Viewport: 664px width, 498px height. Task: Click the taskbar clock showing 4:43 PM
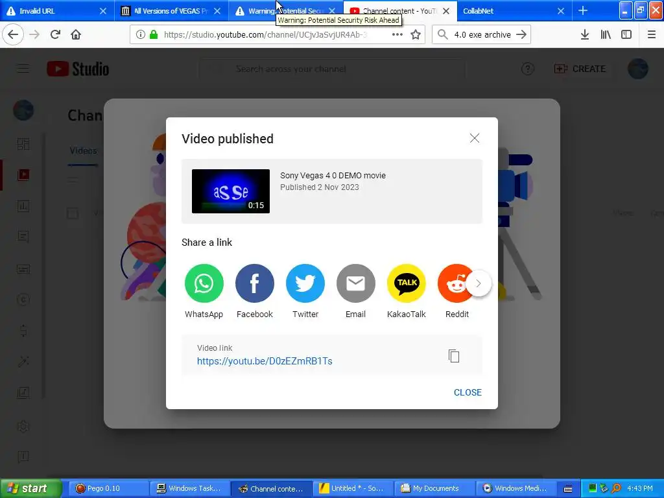coord(640,488)
